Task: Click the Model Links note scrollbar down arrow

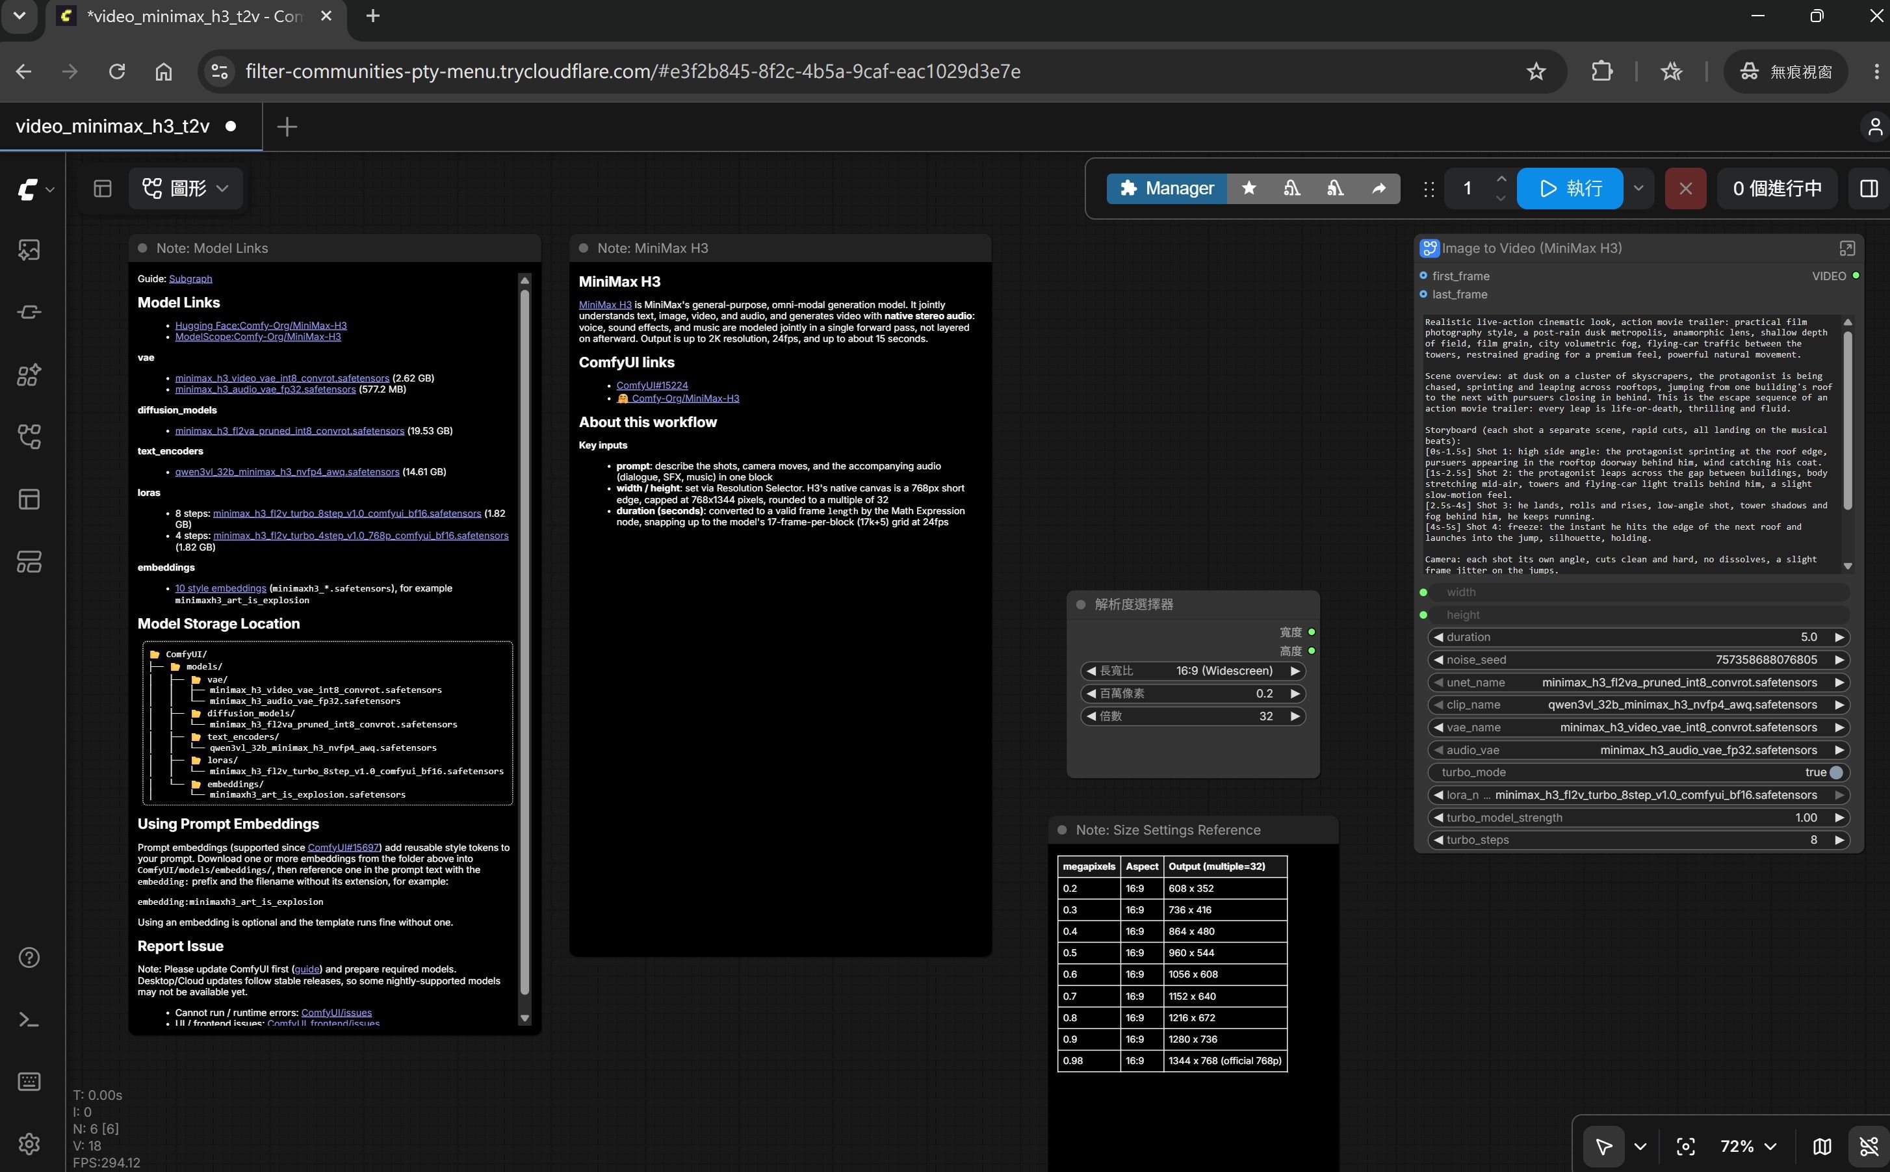Action: pyautogui.click(x=524, y=1019)
